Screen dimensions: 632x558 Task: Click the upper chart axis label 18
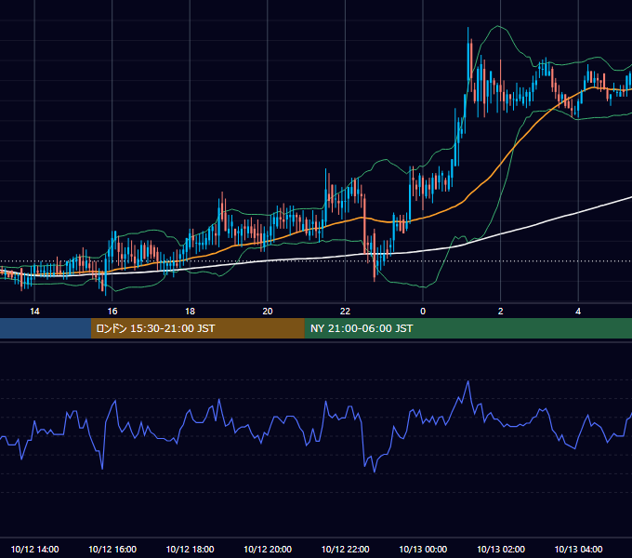(190, 312)
